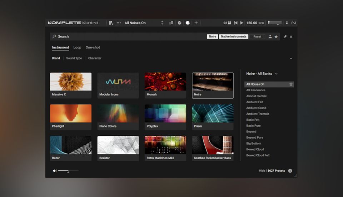Click the three-dot options menu in header
This screenshot has height=197, width=343.
click(x=119, y=23)
